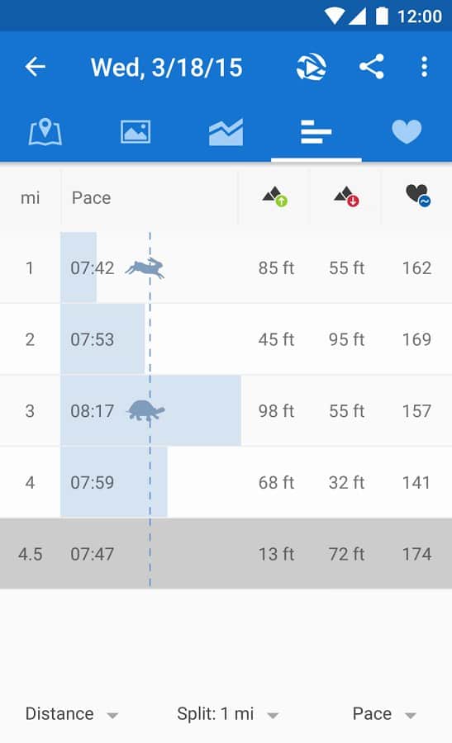Tap the elevation loss column icon
The image size is (452, 743).
(x=346, y=196)
